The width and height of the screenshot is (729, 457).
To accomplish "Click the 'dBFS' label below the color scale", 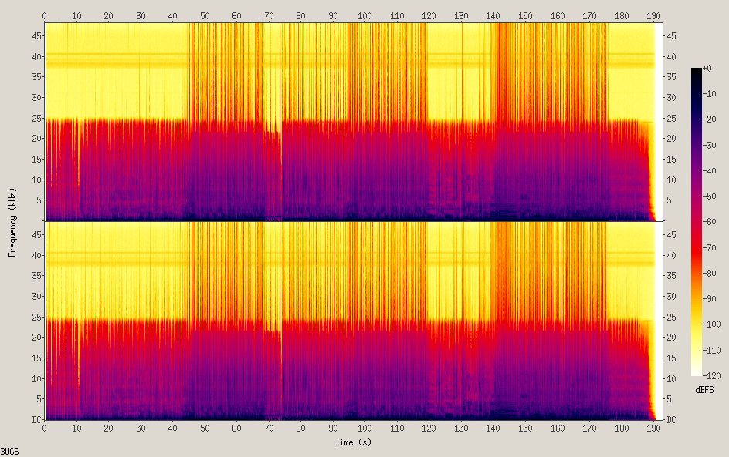I will pos(704,390).
